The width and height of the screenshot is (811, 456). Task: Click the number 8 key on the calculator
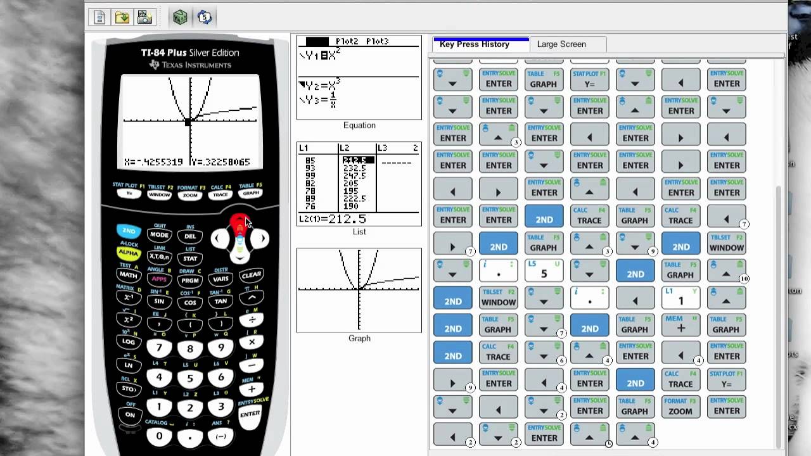coord(190,350)
